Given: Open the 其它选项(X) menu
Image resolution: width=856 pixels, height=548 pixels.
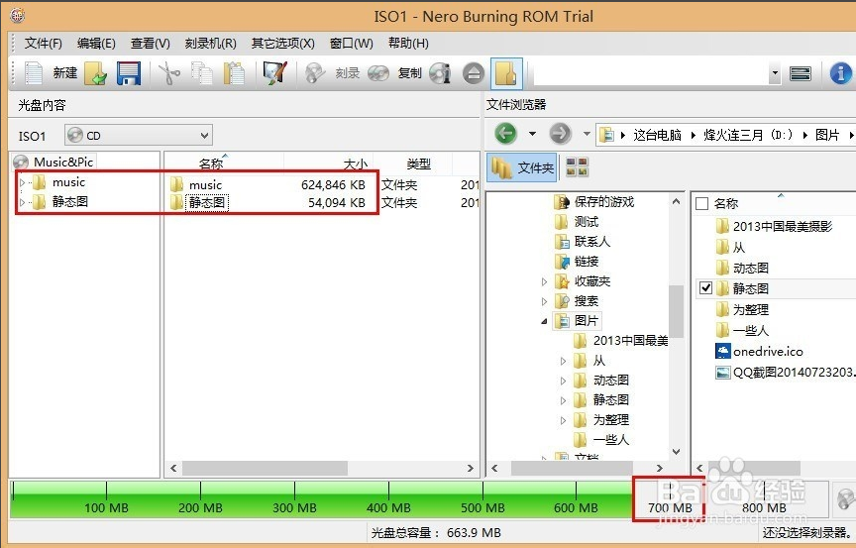Looking at the screenshot, I should [x=282, y=44].
